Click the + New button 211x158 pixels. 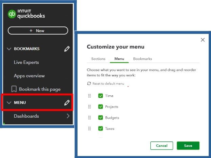[38, 31]
